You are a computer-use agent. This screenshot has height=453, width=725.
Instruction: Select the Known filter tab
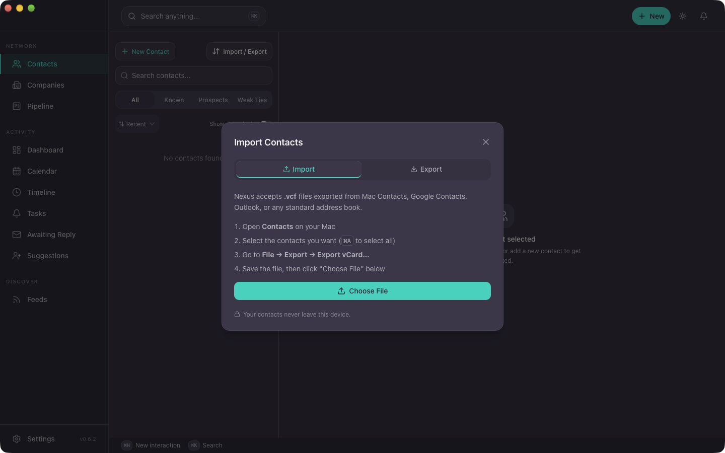tap(174, 100)
